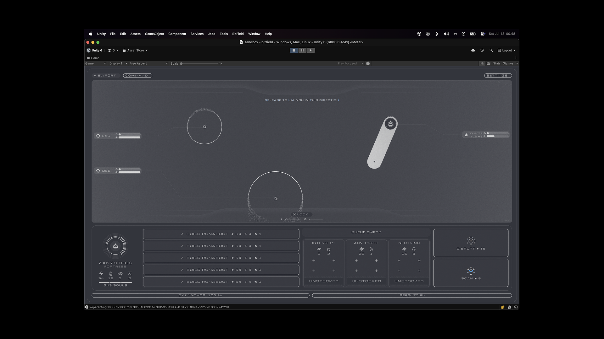
Task: Expand the Layout dropdown
Action: tap(506, 50)
